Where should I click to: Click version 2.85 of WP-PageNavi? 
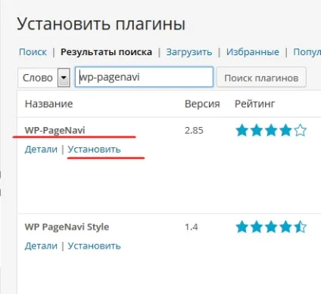[194, 131]
